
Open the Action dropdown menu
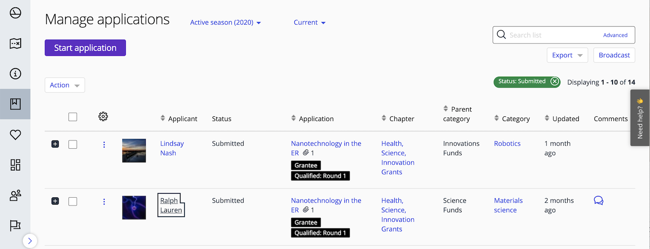65,85
